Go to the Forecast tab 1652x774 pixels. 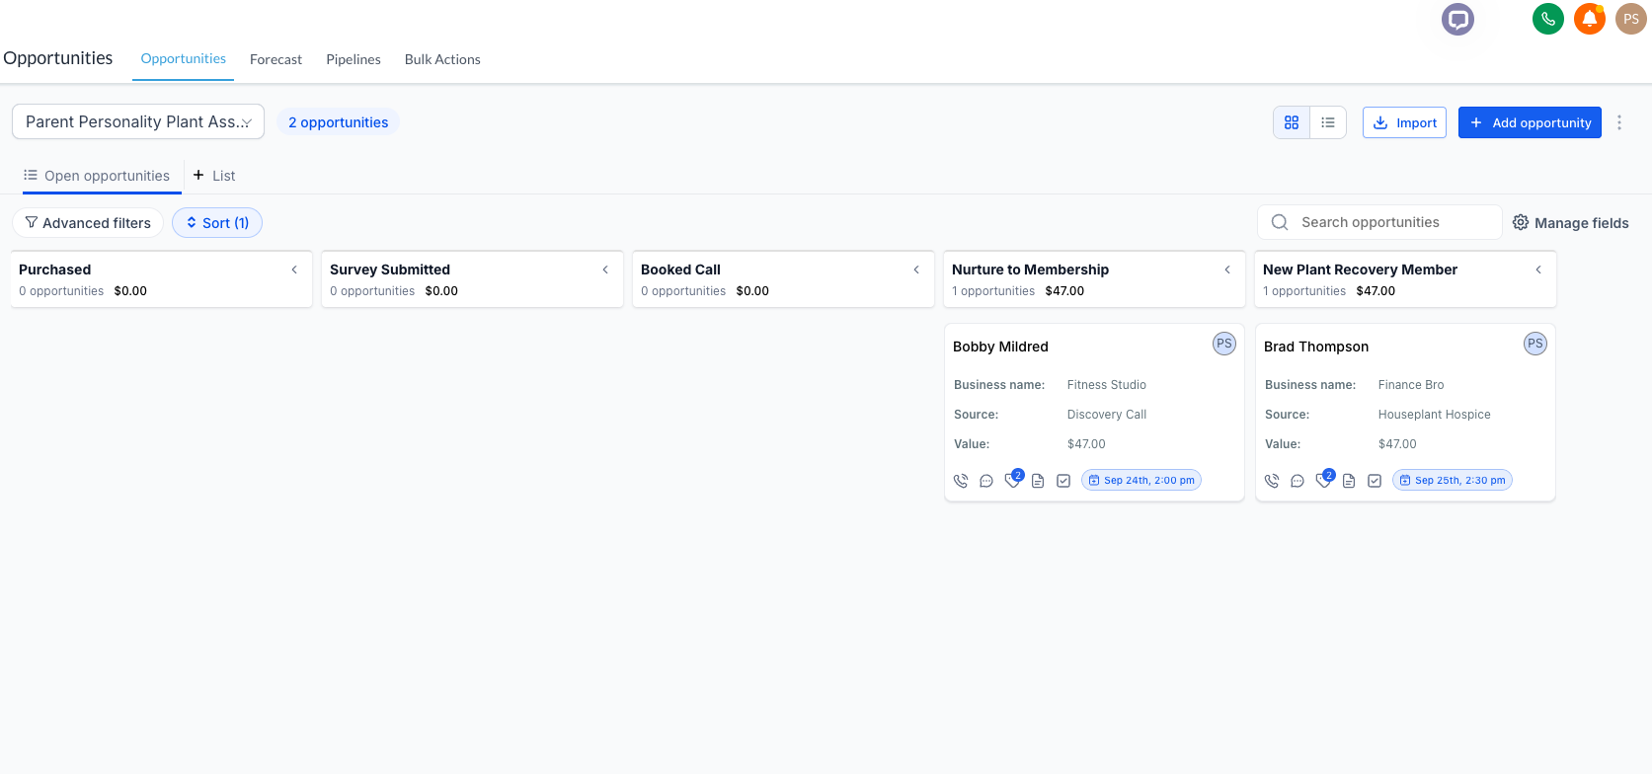pyautogui.click(x=275, y=59)
